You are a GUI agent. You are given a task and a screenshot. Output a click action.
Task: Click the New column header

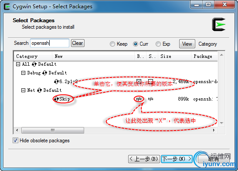[93, 56]
